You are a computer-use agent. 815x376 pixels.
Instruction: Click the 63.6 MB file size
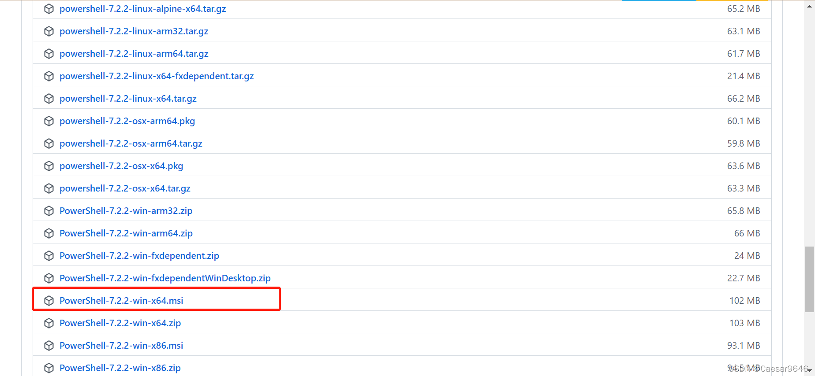coord(744,166)
